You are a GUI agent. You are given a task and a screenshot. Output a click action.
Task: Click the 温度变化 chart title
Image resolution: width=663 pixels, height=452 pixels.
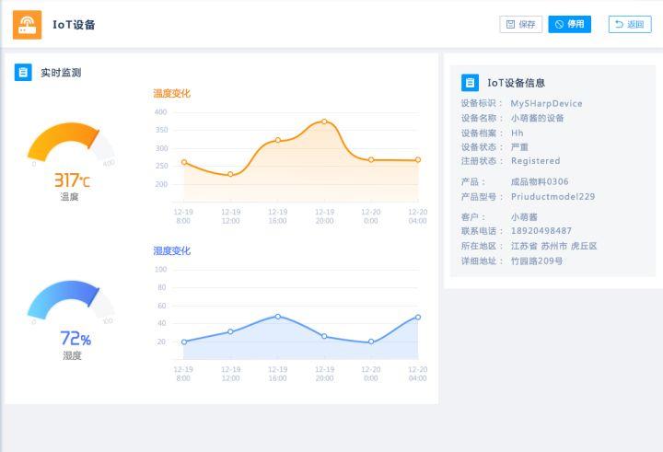point(171,93)
